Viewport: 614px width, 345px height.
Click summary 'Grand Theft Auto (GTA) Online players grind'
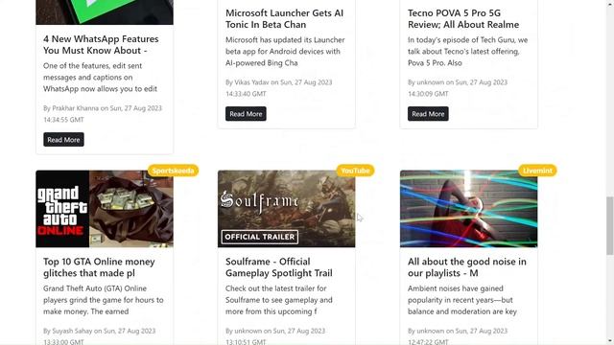[x=104, y=300]
